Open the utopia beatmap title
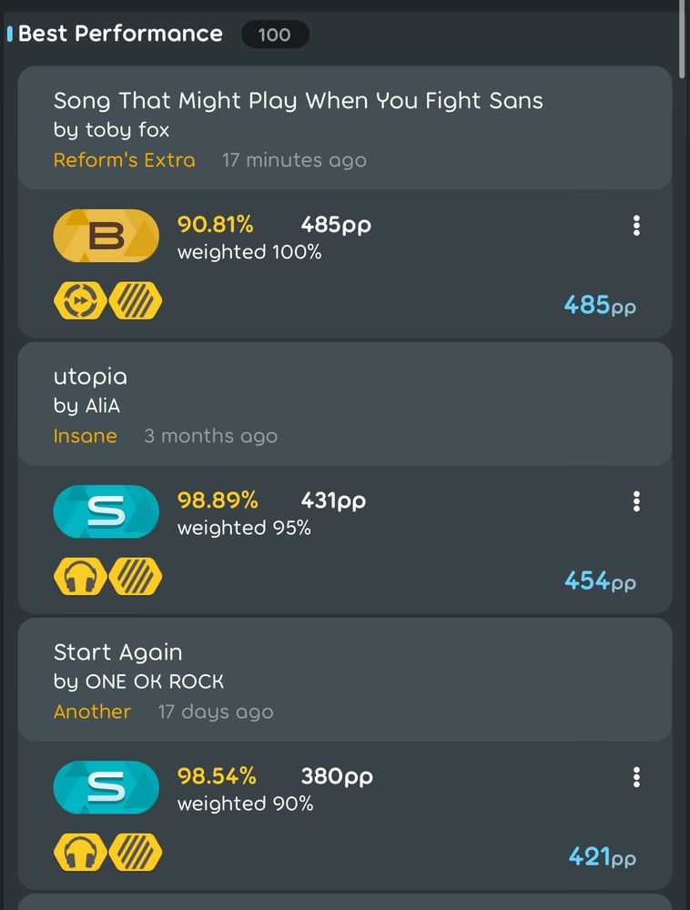Image resolution: width=690 pixels, height=910 pixels. pos(90,378)
